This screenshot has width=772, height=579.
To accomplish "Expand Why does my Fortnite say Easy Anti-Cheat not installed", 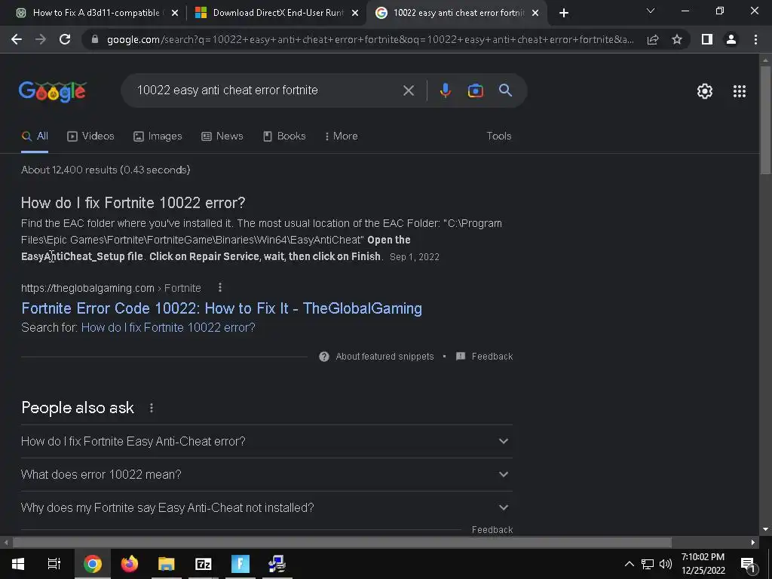I will pyautogui.click(x=266, y=507).
